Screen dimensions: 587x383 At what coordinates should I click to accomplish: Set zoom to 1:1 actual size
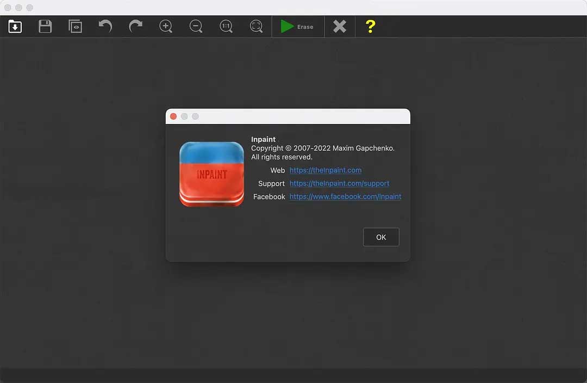tap(226, 26)
